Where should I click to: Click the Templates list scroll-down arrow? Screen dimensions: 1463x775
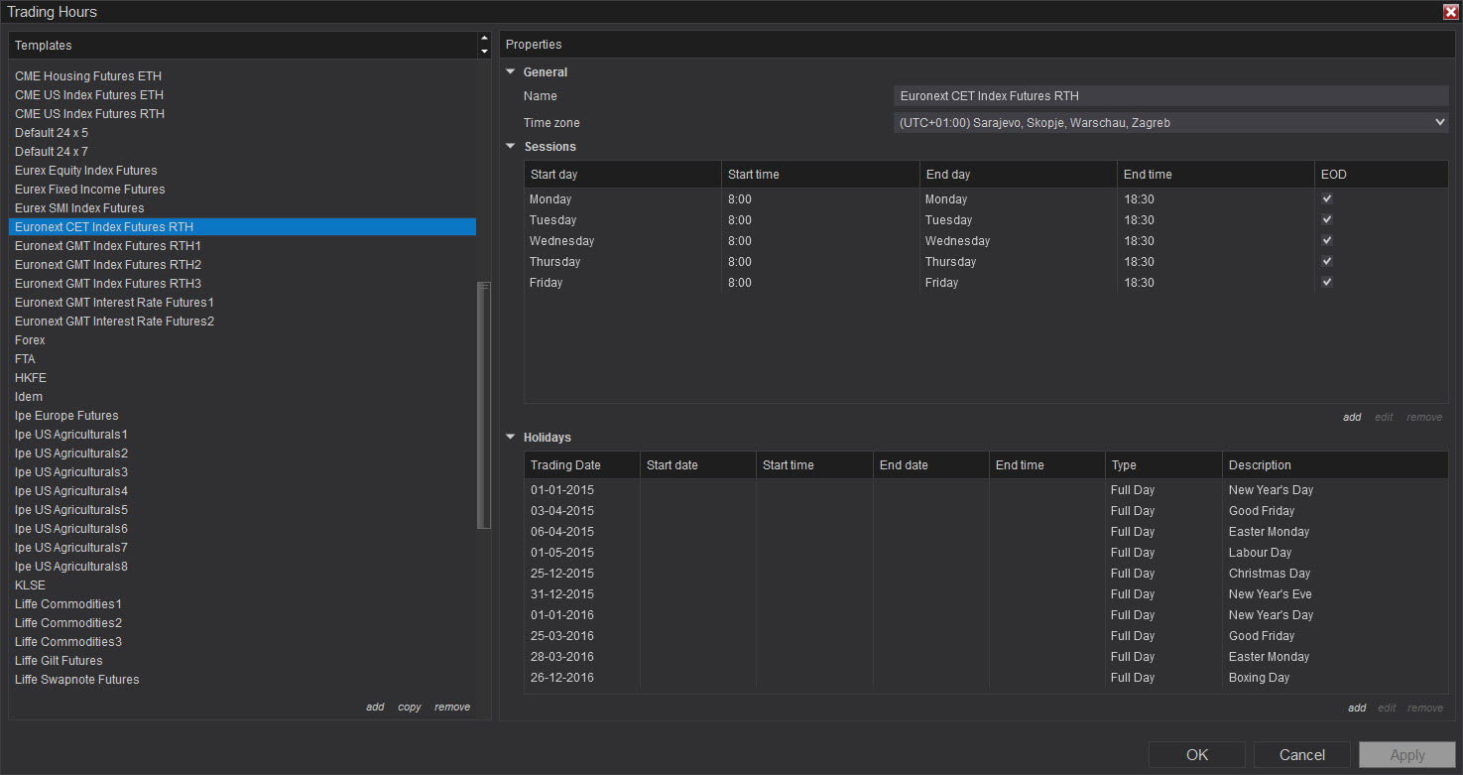coord(484,52)
